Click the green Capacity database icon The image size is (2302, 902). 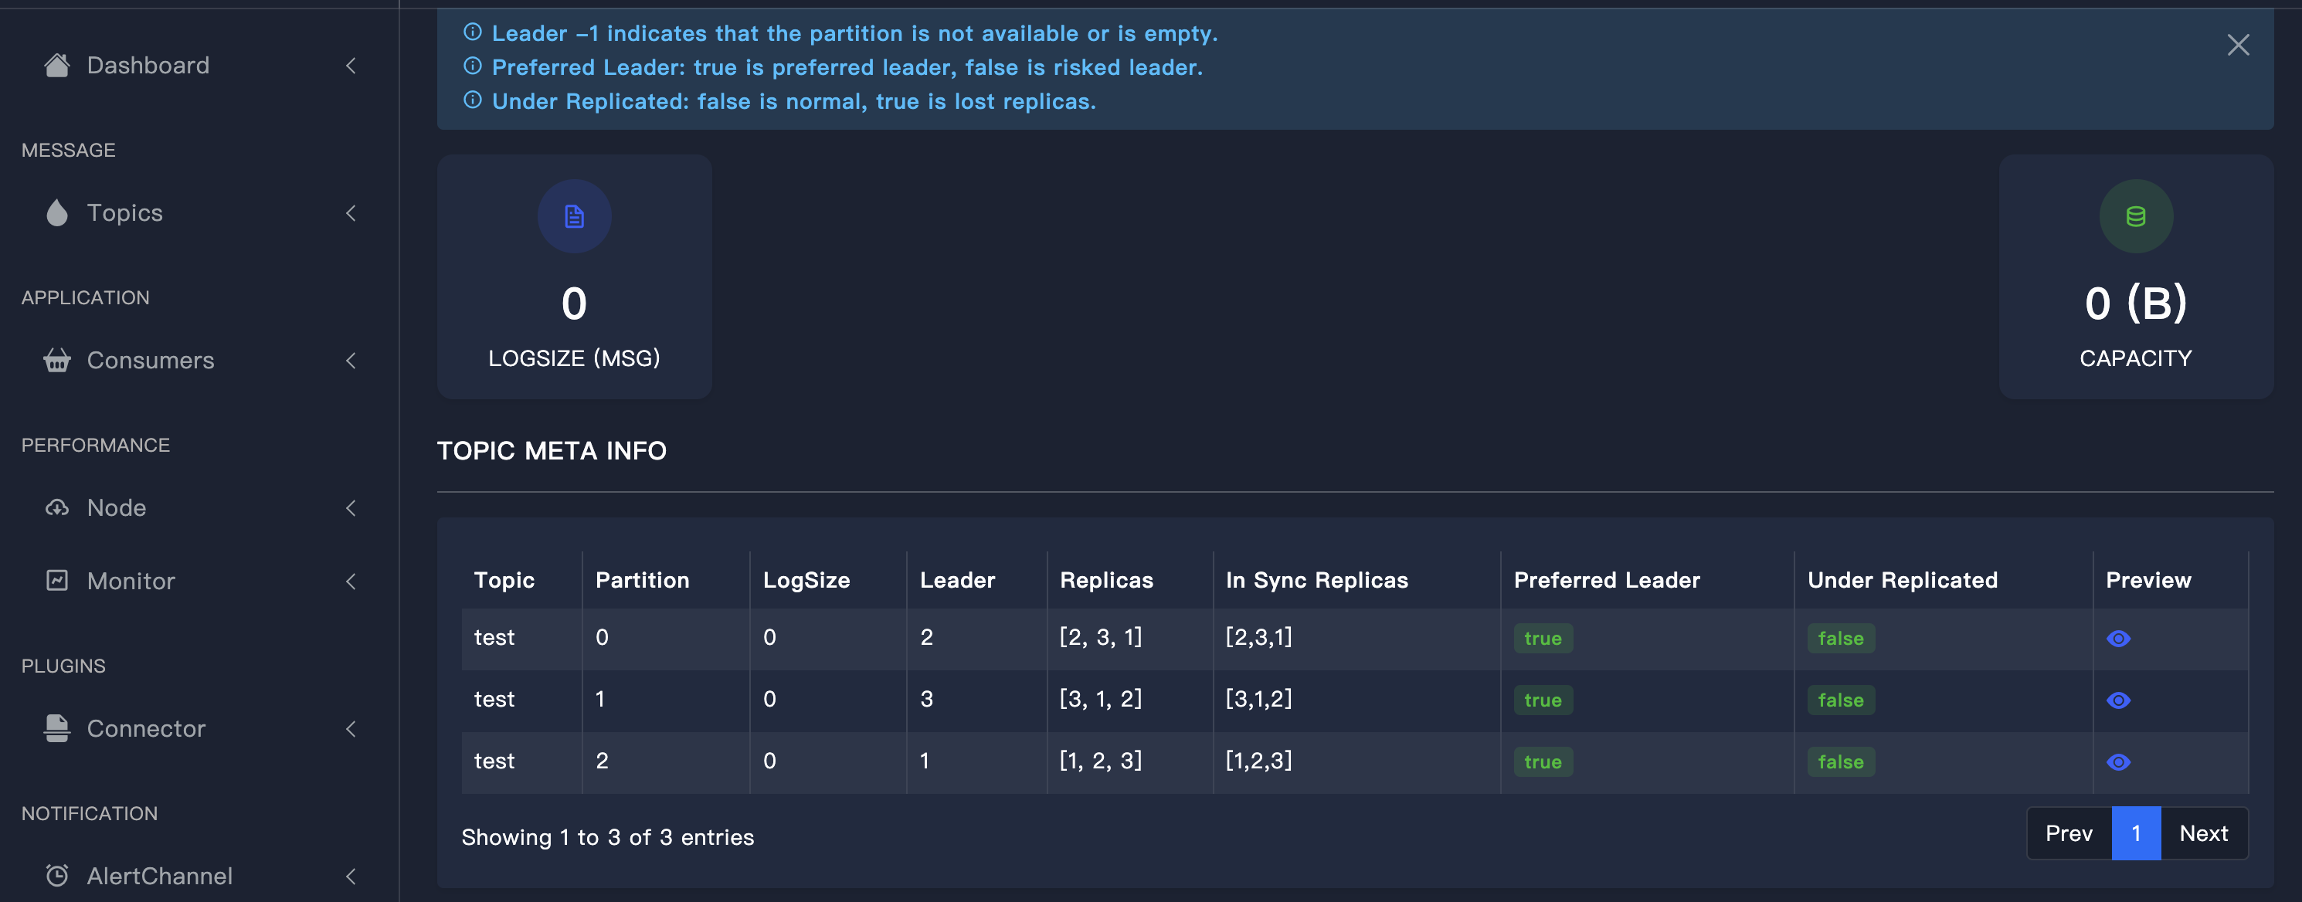click(2135, 216)
